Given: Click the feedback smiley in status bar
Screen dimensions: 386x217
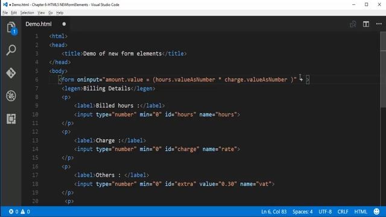Looking at the screenshot, I should 376,212.
